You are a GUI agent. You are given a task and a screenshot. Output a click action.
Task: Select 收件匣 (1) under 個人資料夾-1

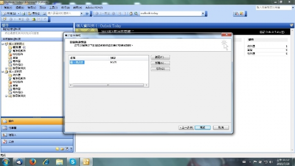point(19,47)
